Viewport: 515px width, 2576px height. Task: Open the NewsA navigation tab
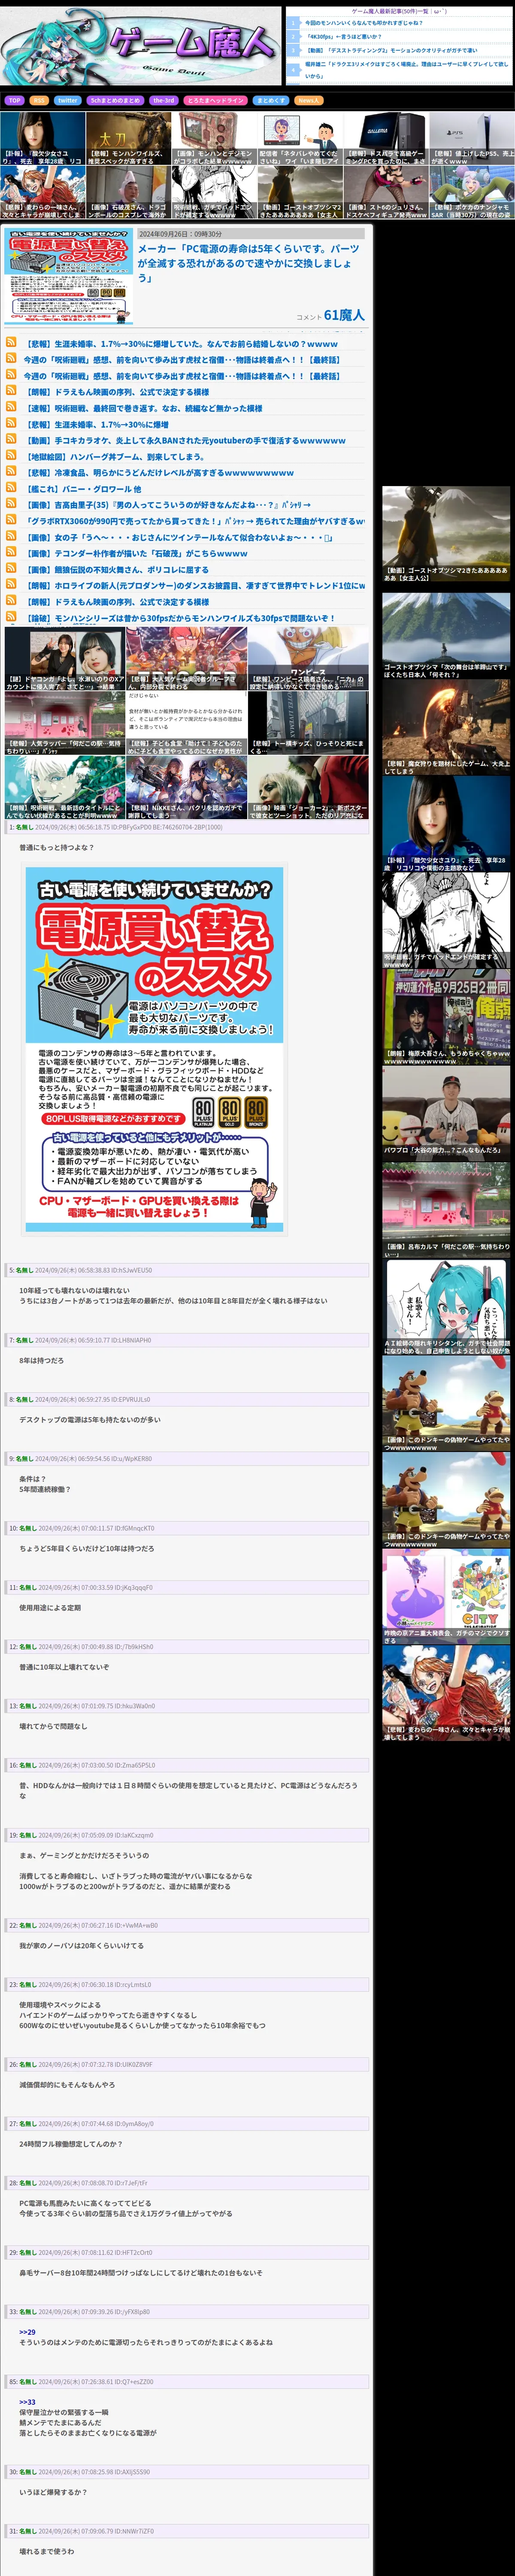[x=308, y=100]
